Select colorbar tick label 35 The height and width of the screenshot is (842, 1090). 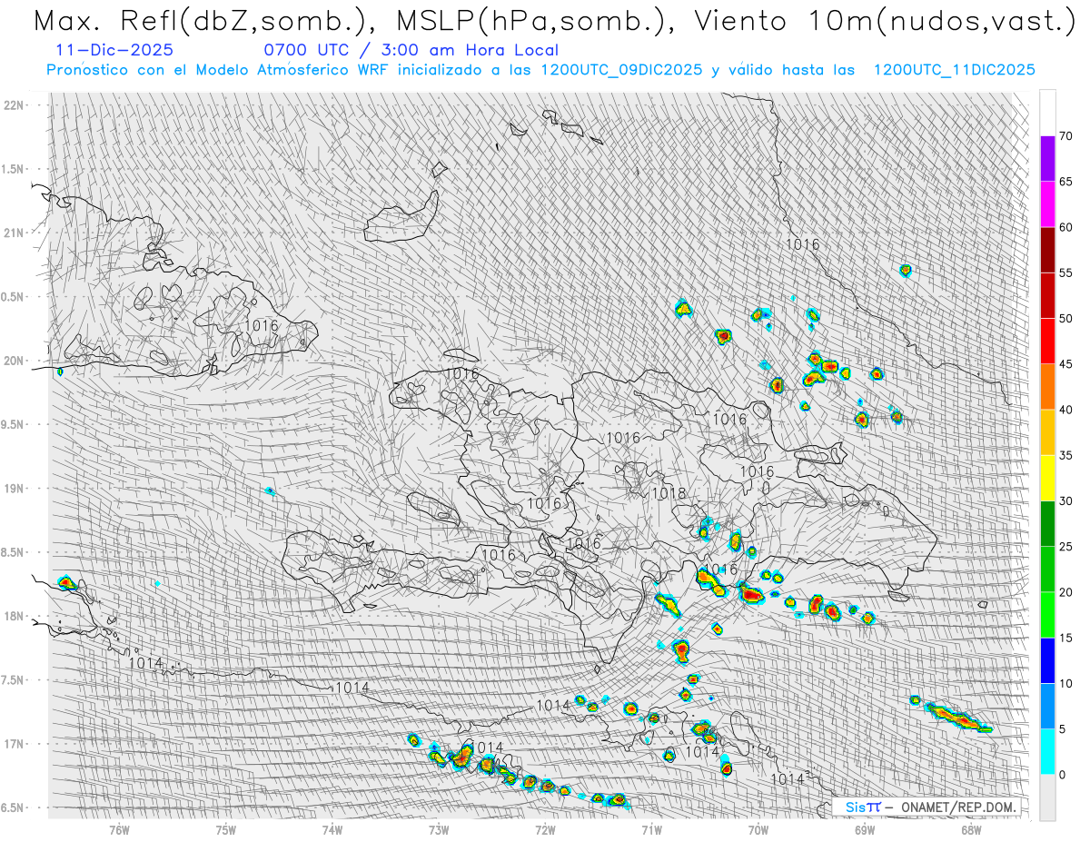pos(1066,455)
